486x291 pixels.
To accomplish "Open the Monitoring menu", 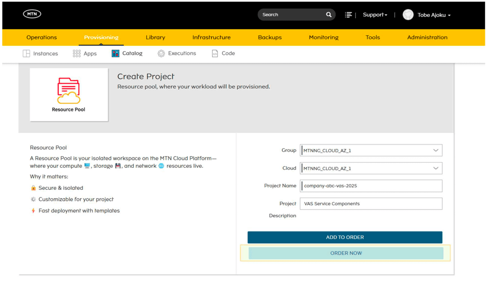I will (x=324, y=37).
